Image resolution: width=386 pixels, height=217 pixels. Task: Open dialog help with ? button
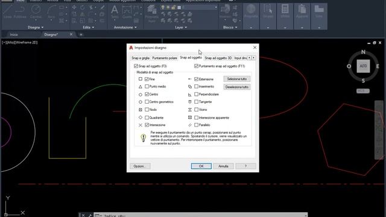(x=245, y=166)
